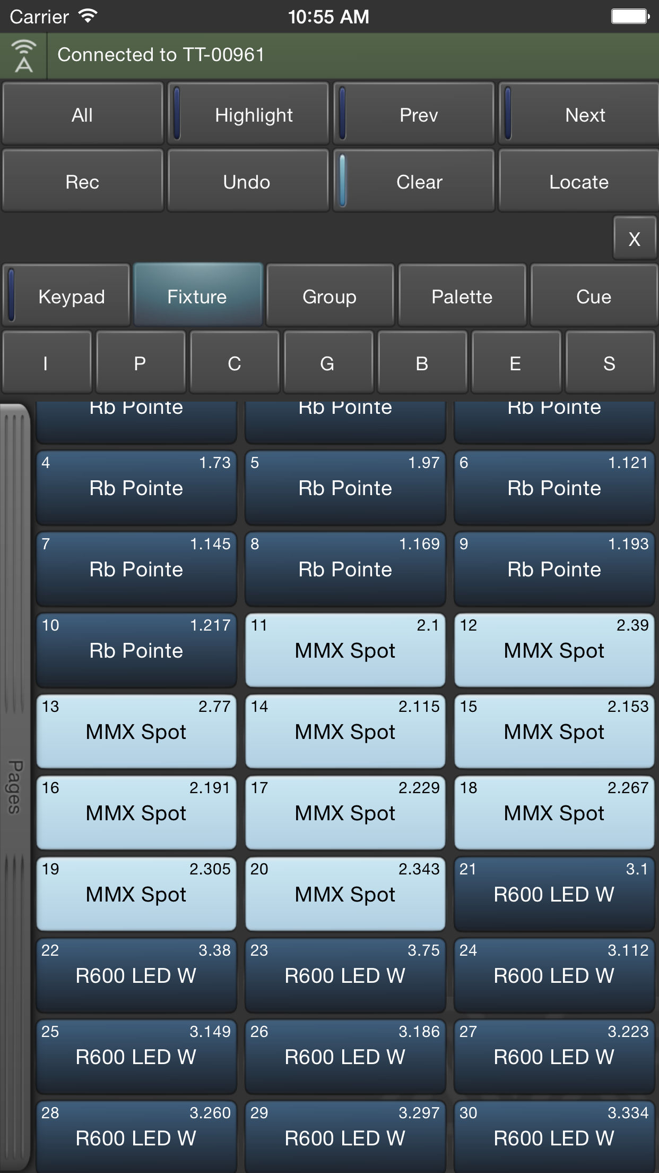Toggle the Keypad button
This screenshot has width=659, height=1173.
[66, 295]
